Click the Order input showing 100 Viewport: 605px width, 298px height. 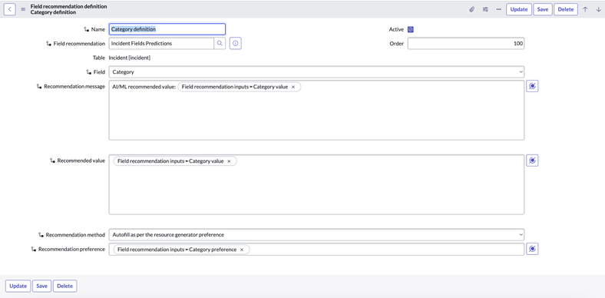(x=466, y=44)
